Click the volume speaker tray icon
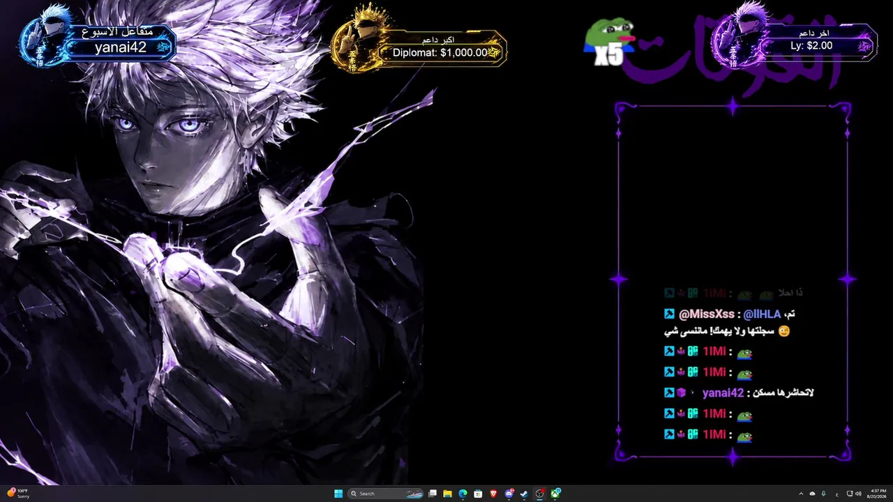Viewport: 893px width, 502px height. 859,494
